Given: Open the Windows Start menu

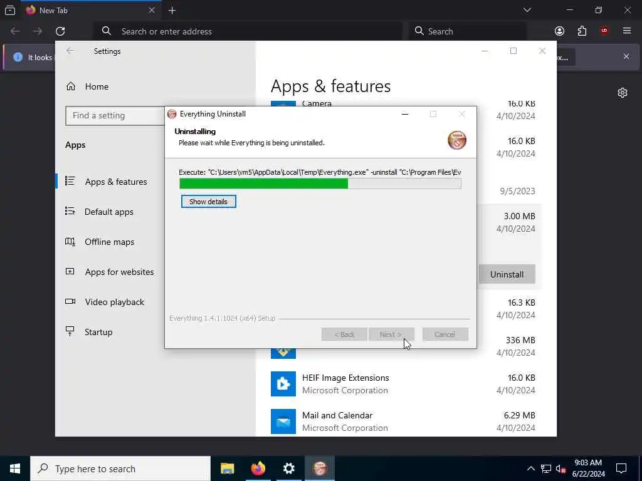Looking at the screenshot, I should pos(15,468).
